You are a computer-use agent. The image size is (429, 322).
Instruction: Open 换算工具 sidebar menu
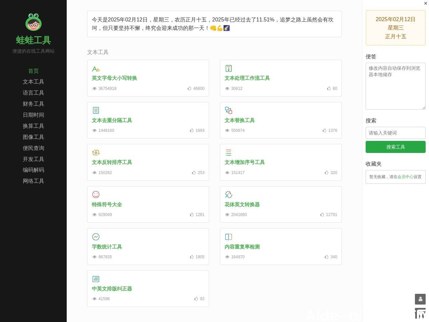click(34, 126)
